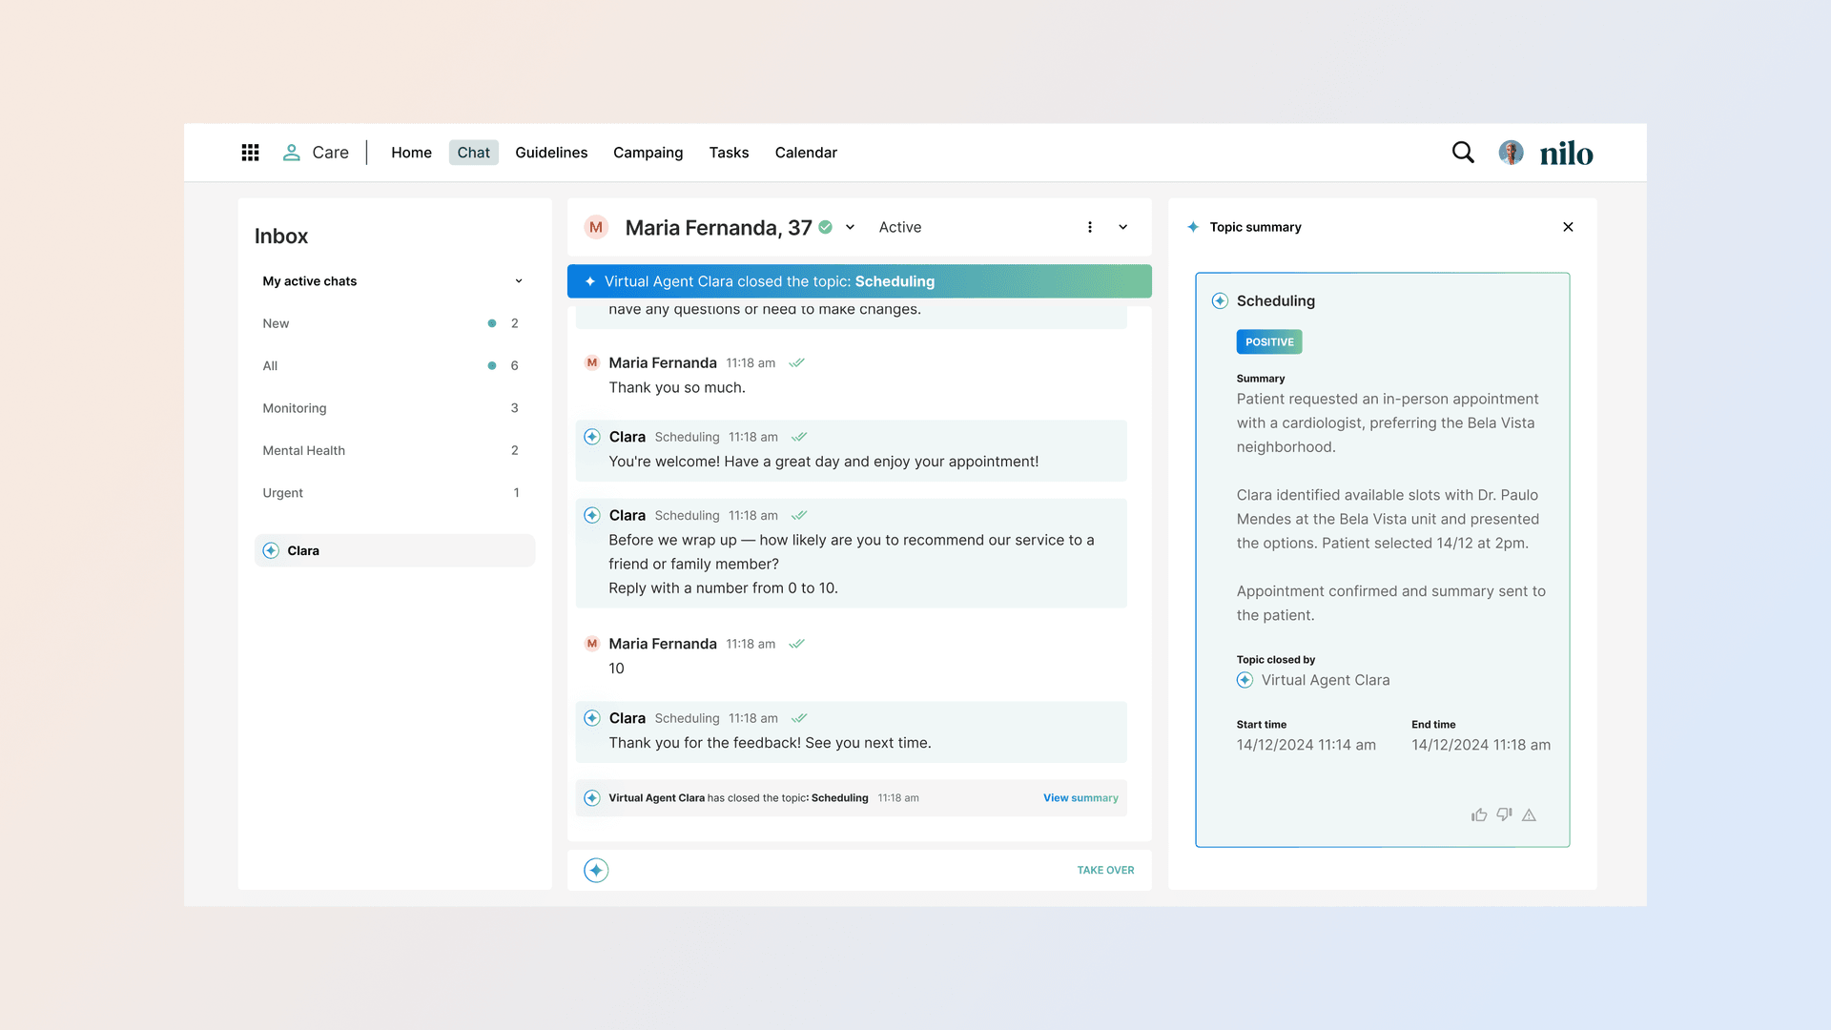Open the Guidelines tab
1831x1030 pixels.
click(551, 153)
